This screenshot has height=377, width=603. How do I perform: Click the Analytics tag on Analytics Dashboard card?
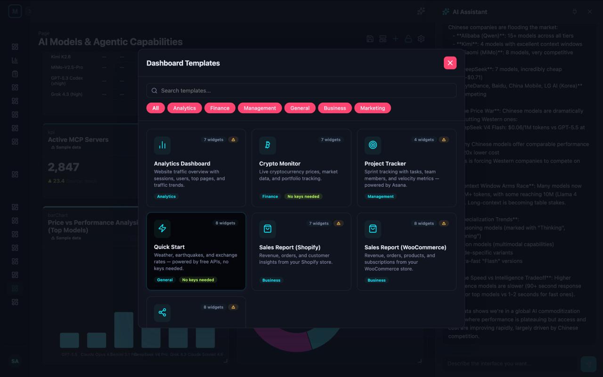(x=166, y=197)
